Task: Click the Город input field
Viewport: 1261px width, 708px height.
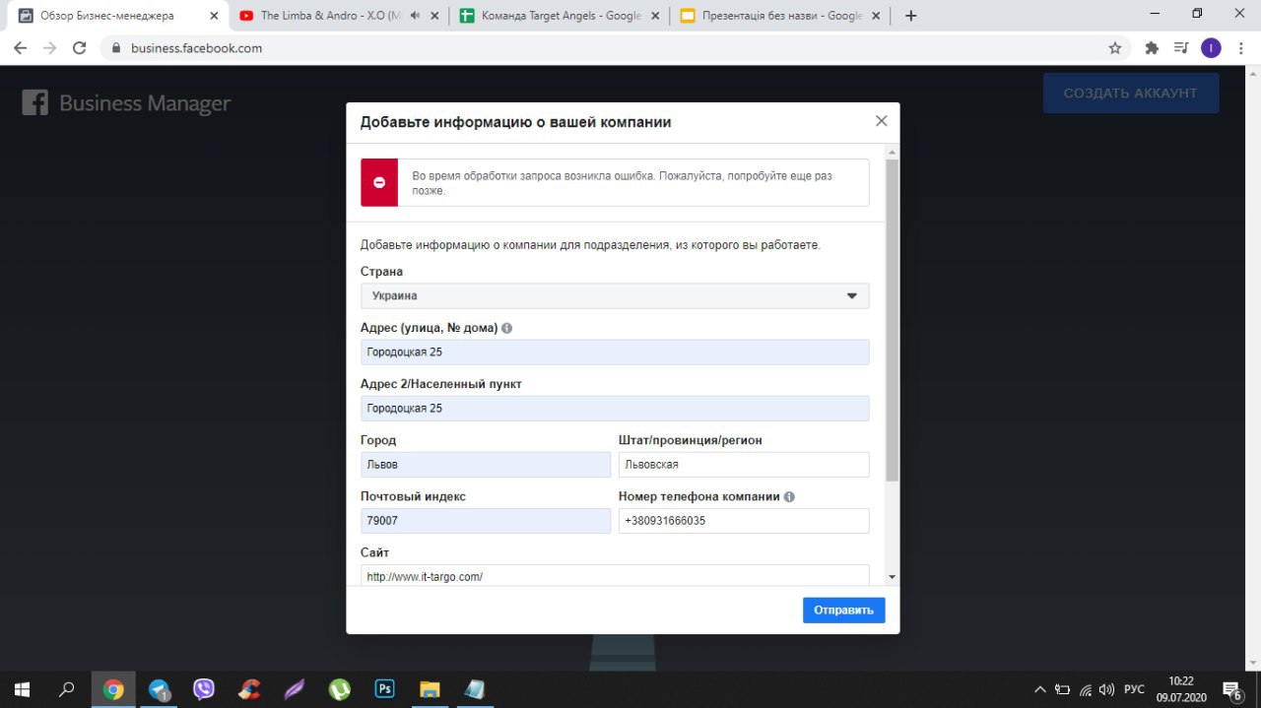Action: pyautogui.click(x=486, y=465)
